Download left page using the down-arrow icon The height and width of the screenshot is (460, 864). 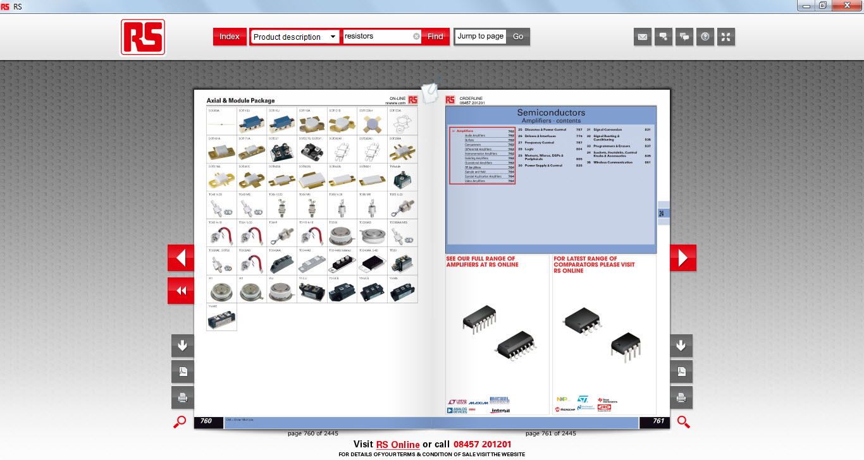click(x=182, y=346)
